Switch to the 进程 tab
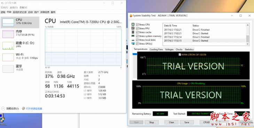Viewport: 254px width, 128px height. pyautogui.click(x=3, y=12)
